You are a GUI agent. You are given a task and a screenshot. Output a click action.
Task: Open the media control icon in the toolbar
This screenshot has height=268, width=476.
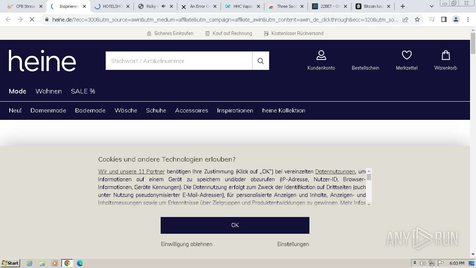432,19
